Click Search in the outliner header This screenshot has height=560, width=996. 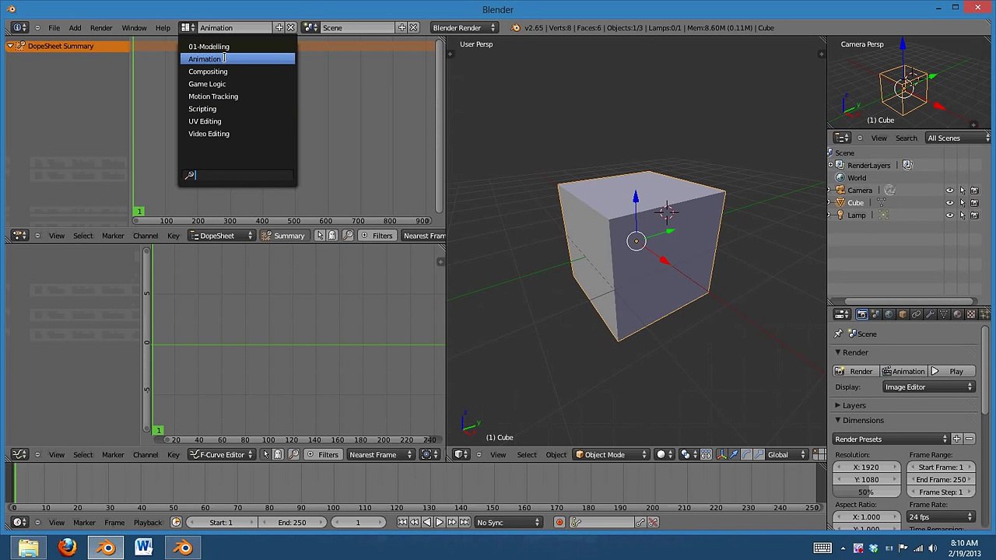point(906,138)
